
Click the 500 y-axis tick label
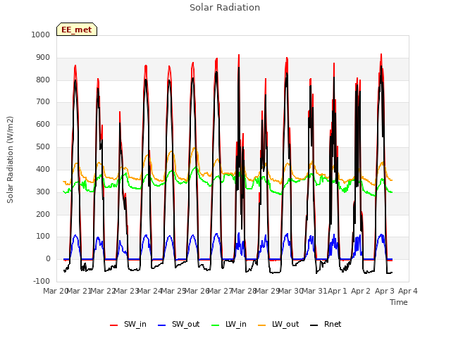tap(43, 147)
